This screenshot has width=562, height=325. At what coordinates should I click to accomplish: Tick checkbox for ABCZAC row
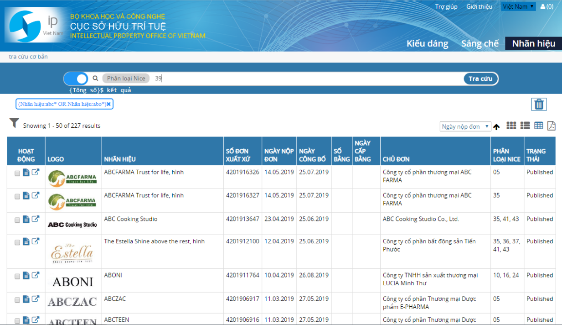click(17, 300)
